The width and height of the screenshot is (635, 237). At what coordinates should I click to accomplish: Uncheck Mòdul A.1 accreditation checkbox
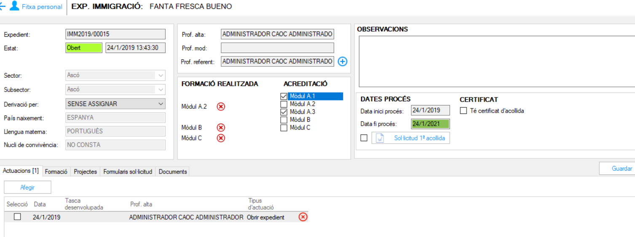284,97
